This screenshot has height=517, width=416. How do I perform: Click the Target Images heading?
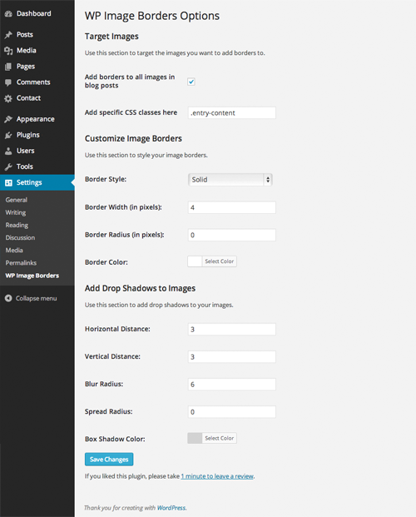click(111, 37)
